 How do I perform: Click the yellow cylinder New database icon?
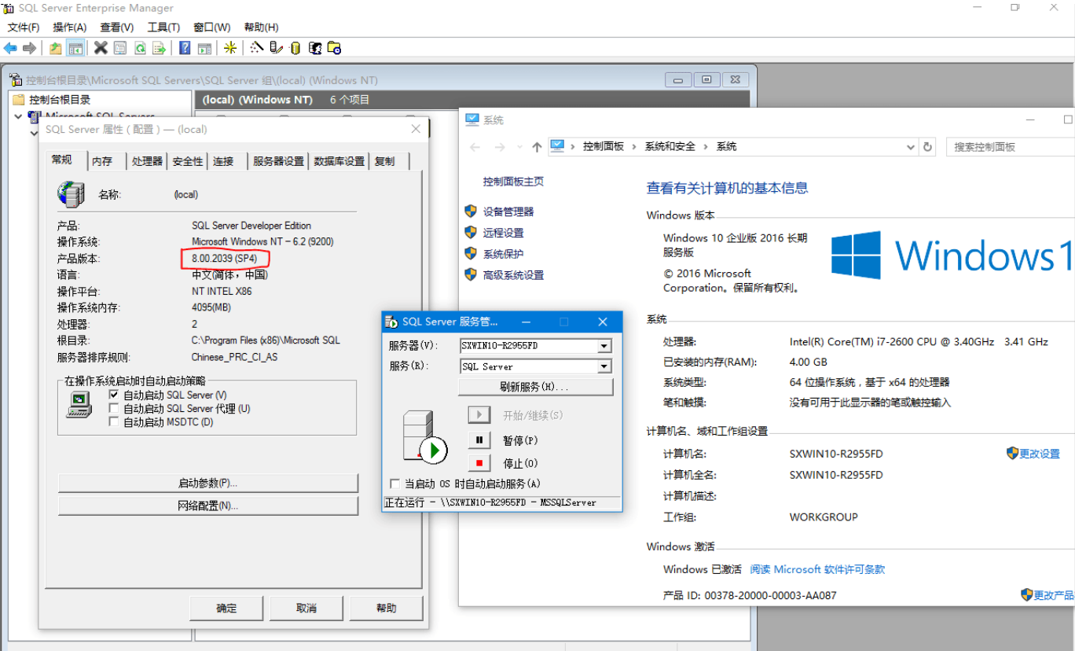click(x=295, y=48)
